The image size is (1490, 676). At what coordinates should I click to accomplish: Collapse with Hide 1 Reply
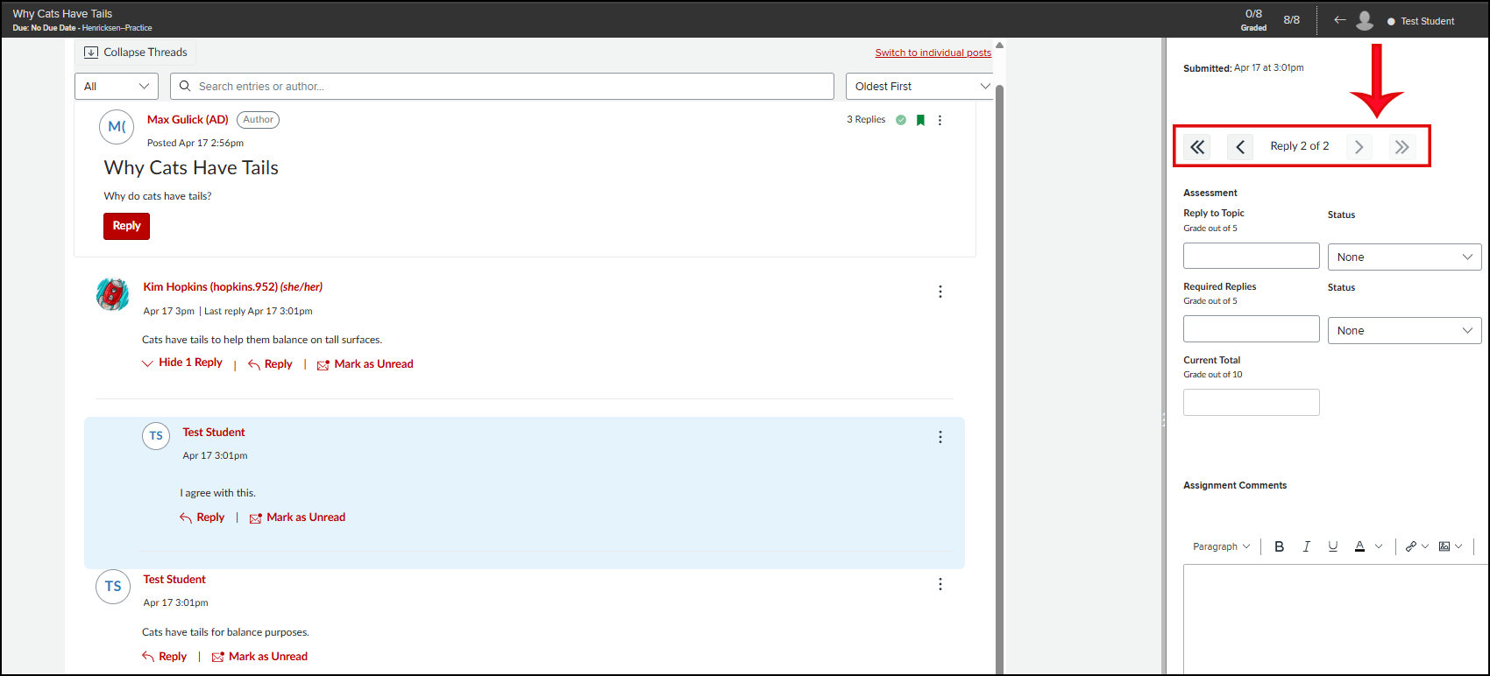182,363
